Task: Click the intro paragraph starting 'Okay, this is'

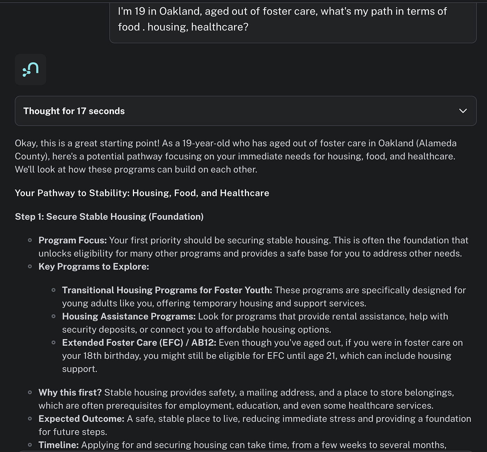Action: (235, 156)
